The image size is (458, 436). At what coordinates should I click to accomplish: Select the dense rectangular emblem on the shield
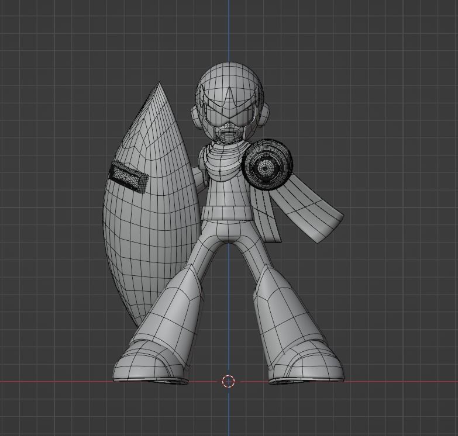pyautogui.click(x=129, y=176)
